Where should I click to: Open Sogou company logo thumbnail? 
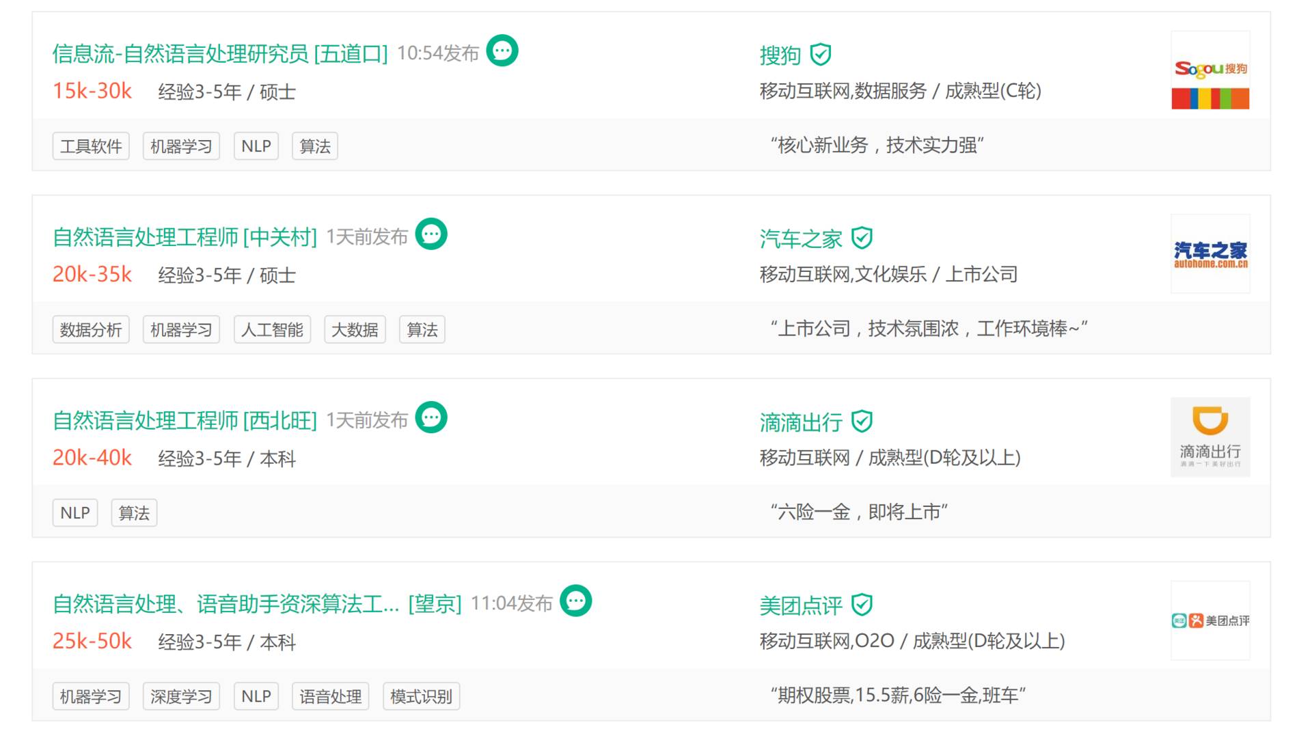click(1209, 71)
